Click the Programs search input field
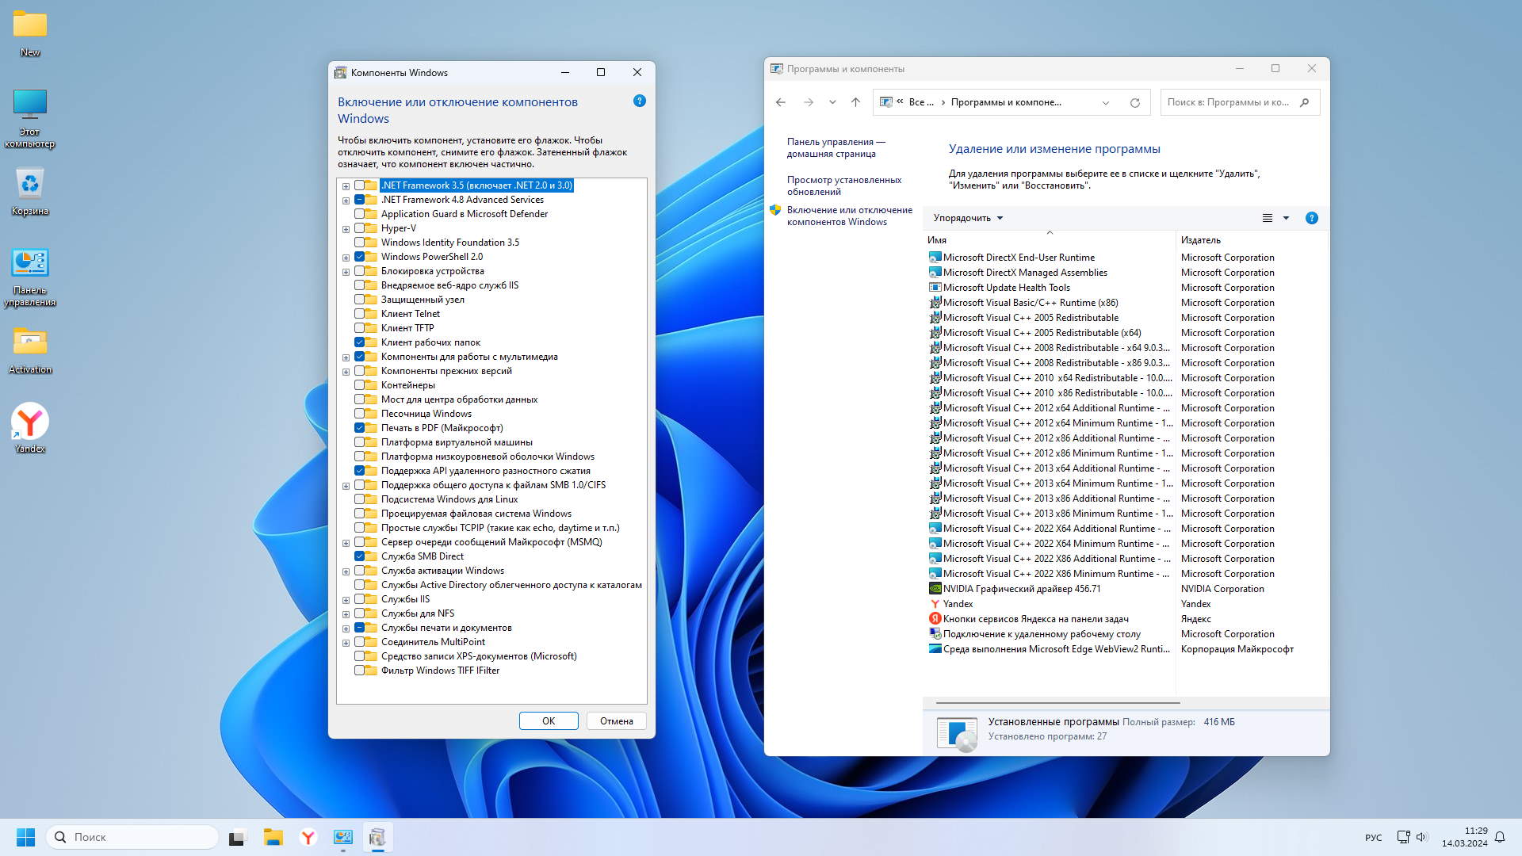The width and height of the screenshot is (1522, 856). point(1229,102)
